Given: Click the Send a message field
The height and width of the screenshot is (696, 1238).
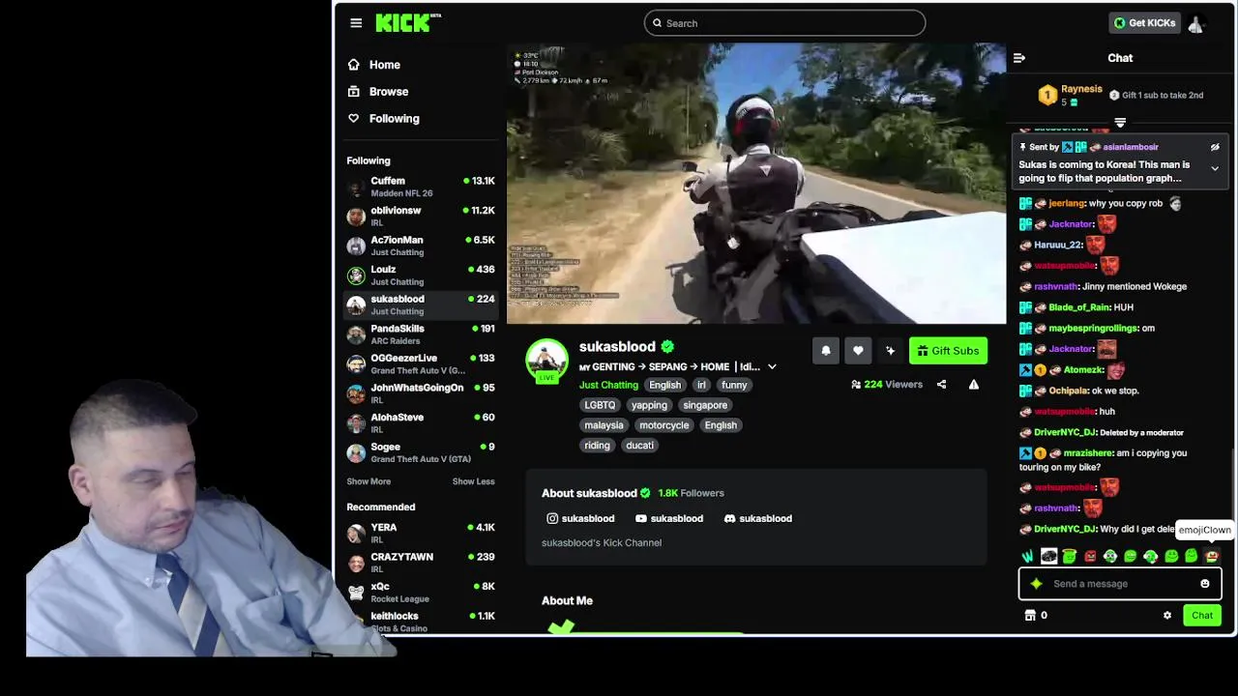Looking at the screenshot, I should tap(1120, 584).
